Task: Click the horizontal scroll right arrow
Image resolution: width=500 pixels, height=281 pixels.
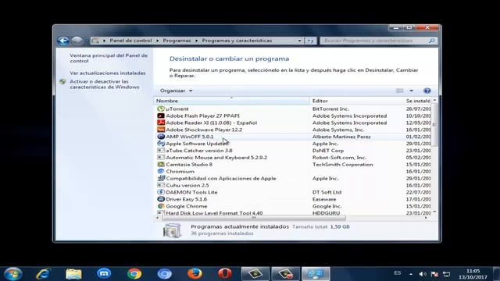Action: tap(426, 218)
